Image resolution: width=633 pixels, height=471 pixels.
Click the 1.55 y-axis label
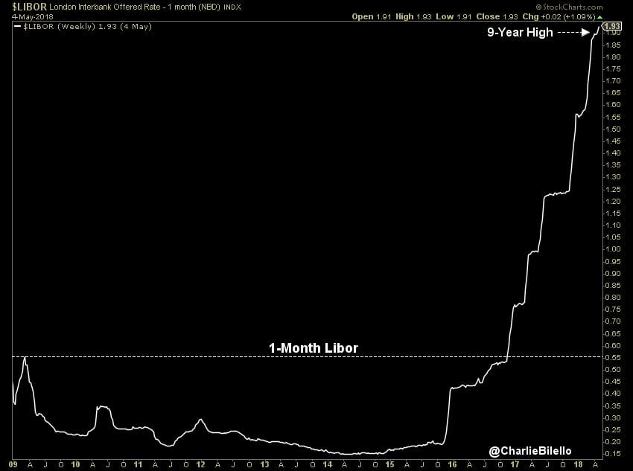pyautogui.click(x=613, y=118)
